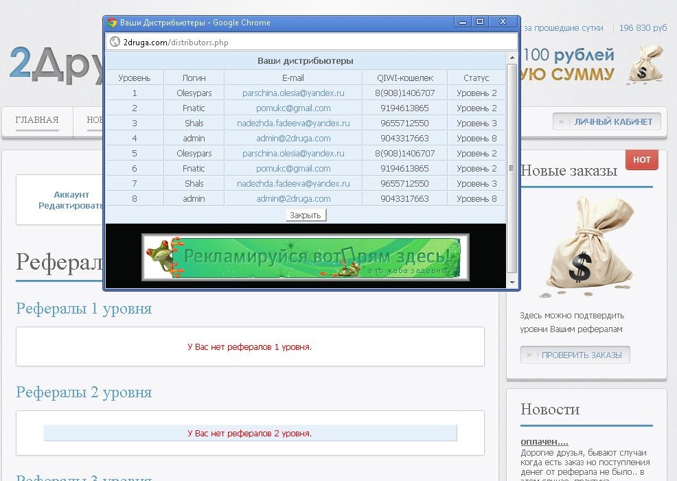Click the Рефералы 2 уровня heading
The image size is (677, 481).
(x=84, y=392)
